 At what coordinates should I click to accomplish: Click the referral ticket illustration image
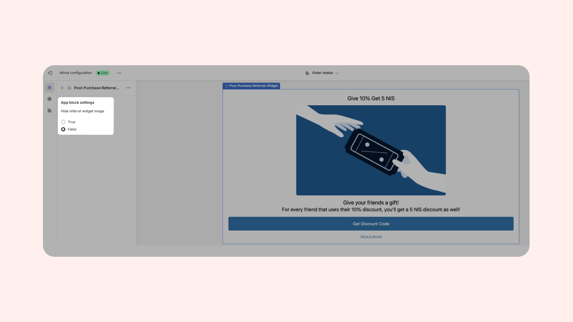pos(371,150)
